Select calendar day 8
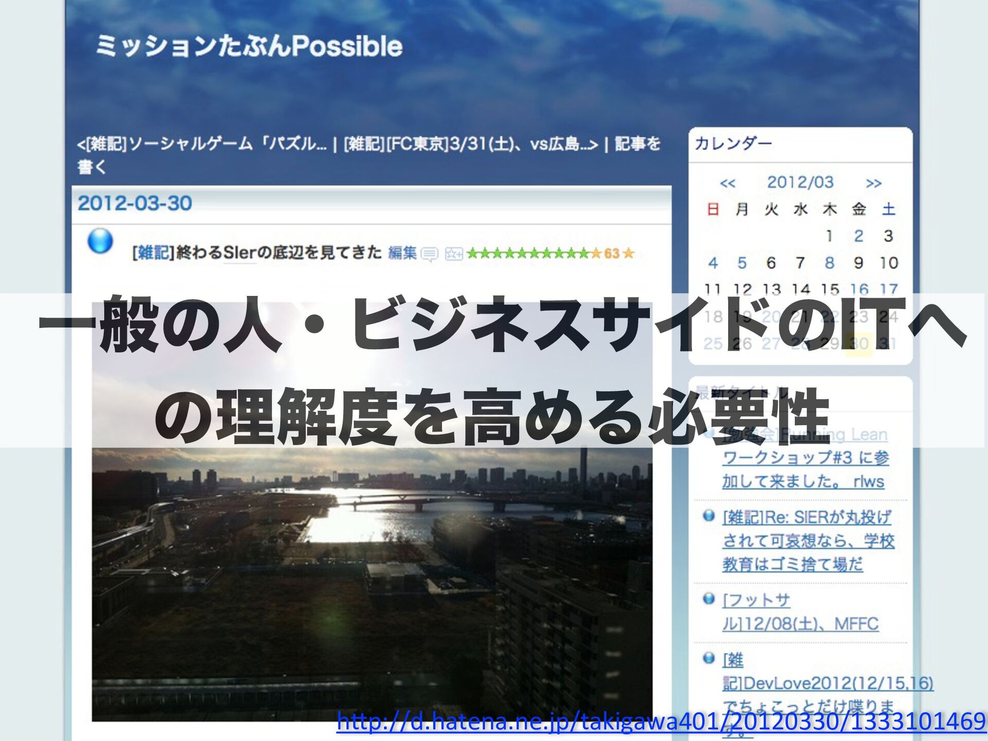Image resolution: width=988 pixels, height=741 pixels. coord(830,263)
